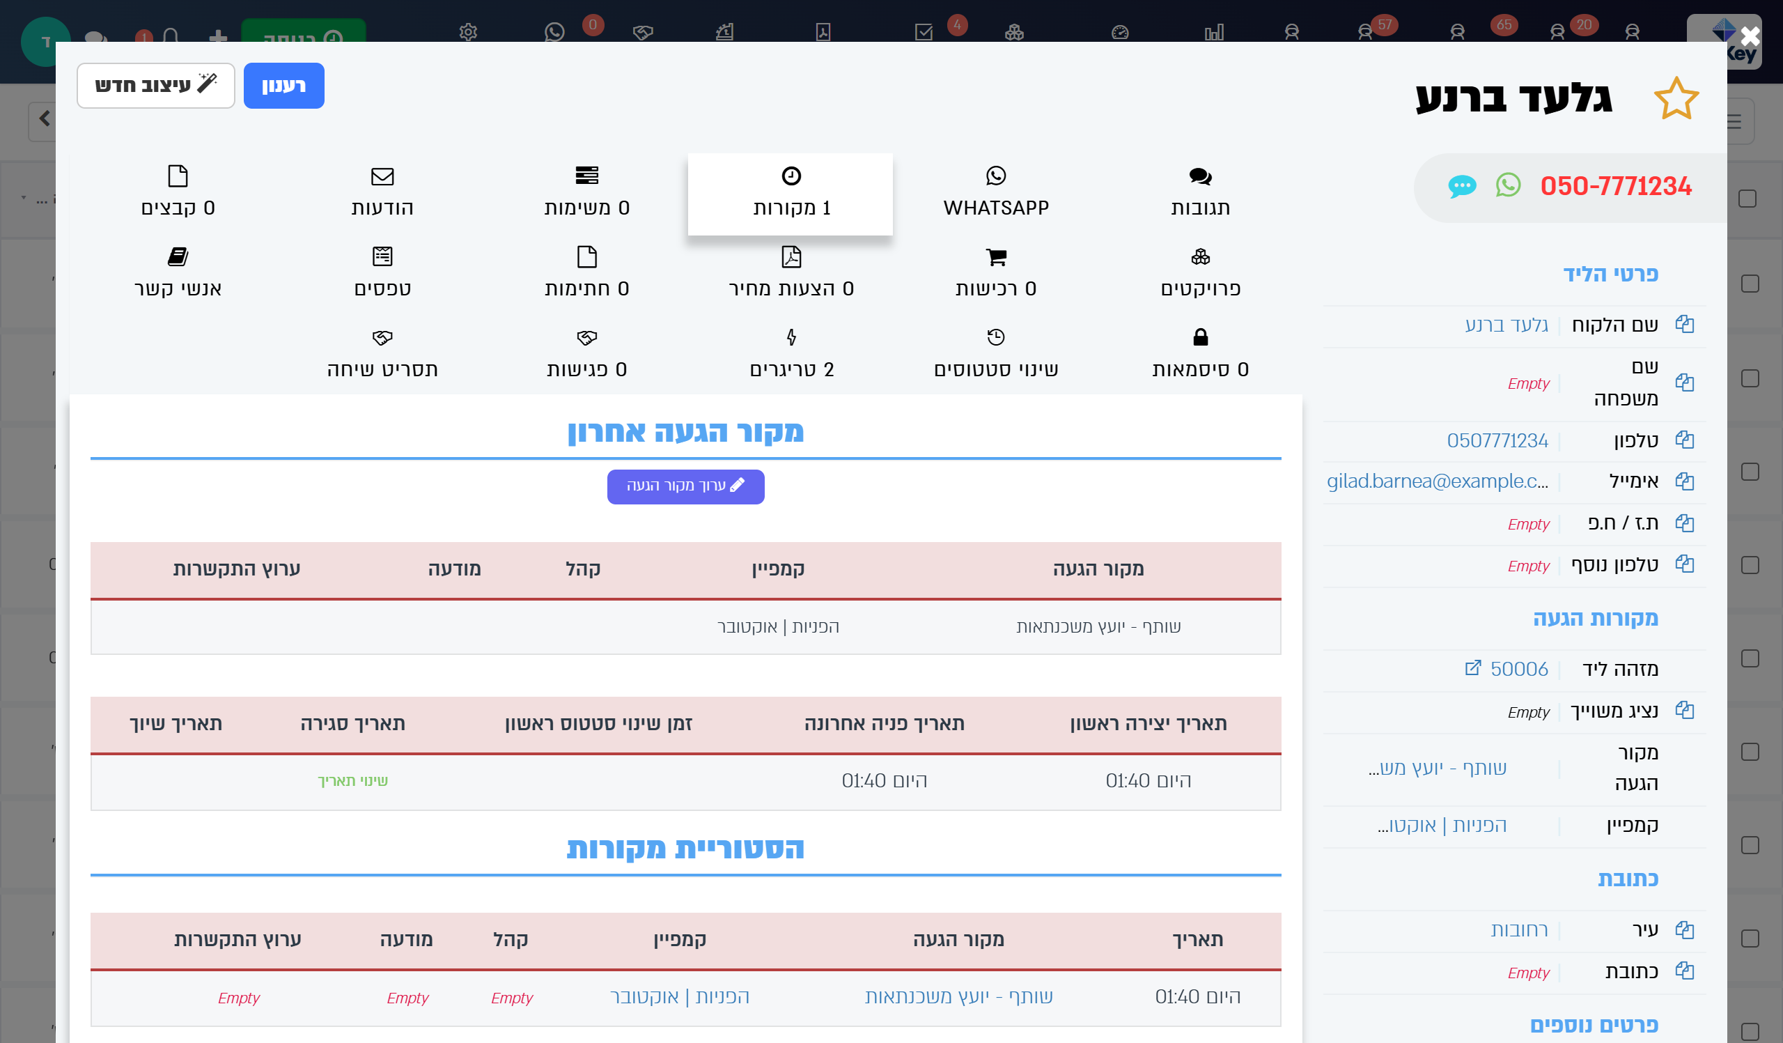Screen dimensions: 1783x1043
Task: Copy the ת.ז / ח.פ field value
Action: tap(1684, 523)
